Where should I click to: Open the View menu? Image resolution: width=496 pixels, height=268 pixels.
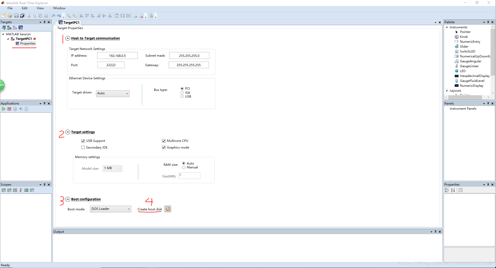click(x=40, y=8)
